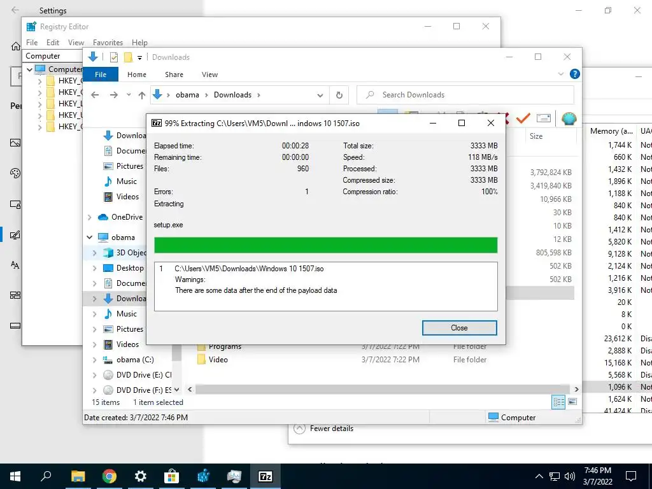Expand the DVD Drive (E:) node
This screenshot has width=652, height=489.
[x=95, y=374]
